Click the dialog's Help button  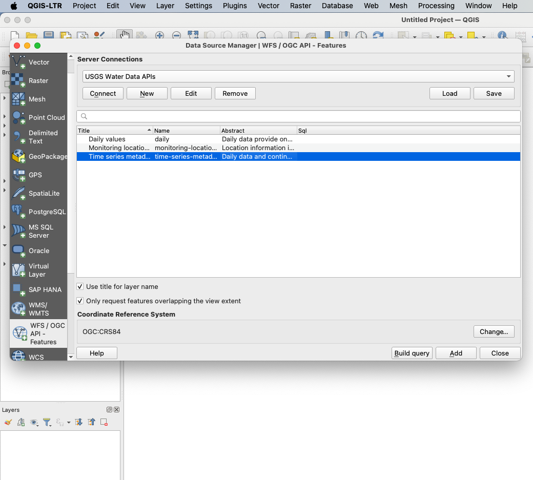pyautogui.click(x=97, y=353)
